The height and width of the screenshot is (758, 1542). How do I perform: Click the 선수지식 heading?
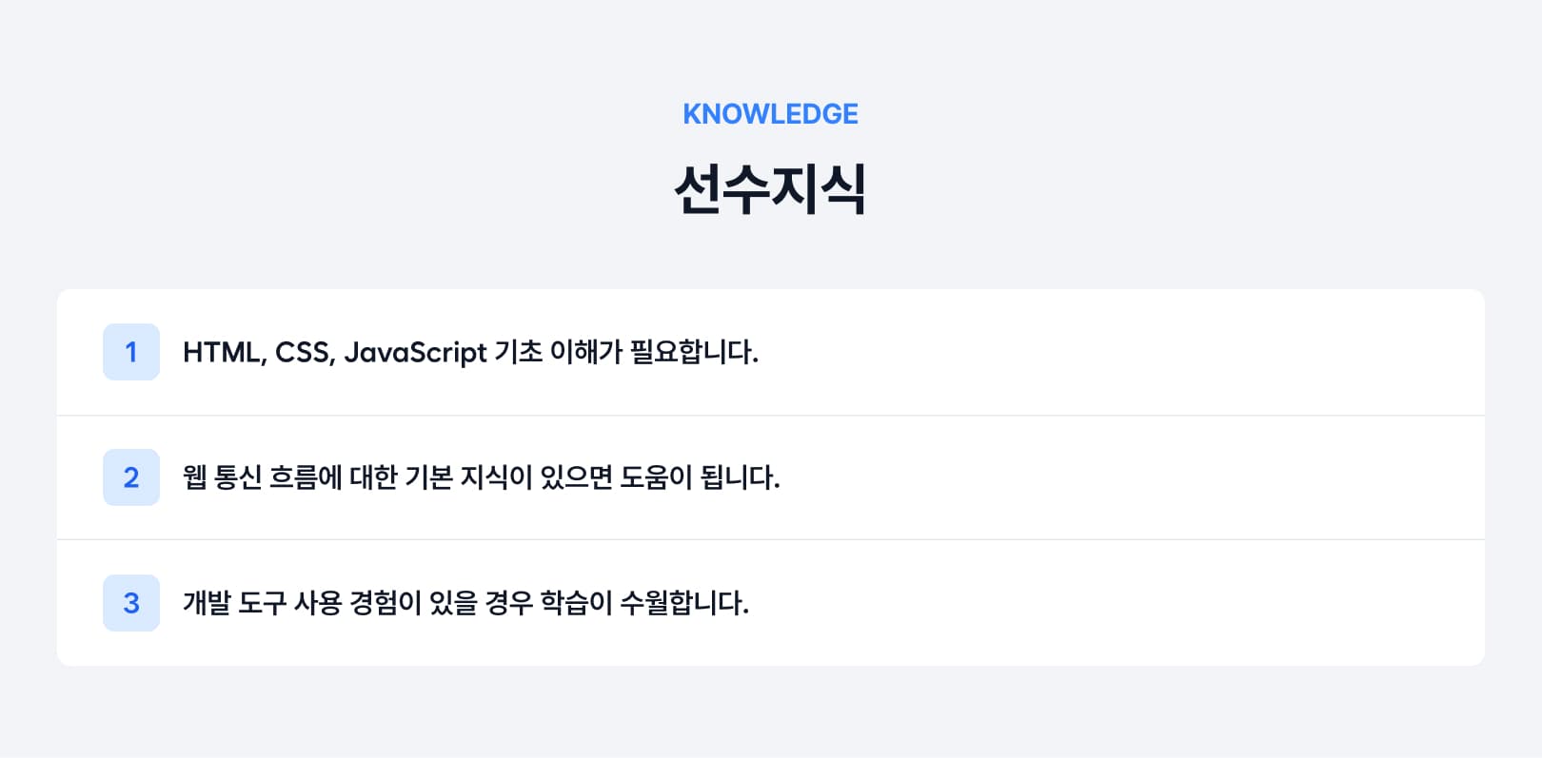[770, 189]
